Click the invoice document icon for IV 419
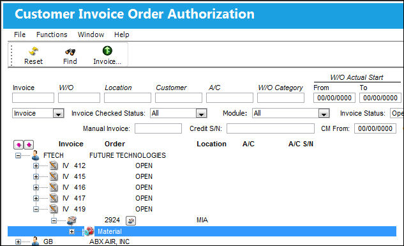The width and height of the screenshot is (404, 246). [54, 208]
